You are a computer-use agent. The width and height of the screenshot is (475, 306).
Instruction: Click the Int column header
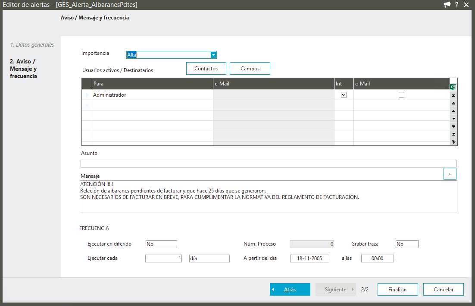pyautogui.click(x=344, y=84)
